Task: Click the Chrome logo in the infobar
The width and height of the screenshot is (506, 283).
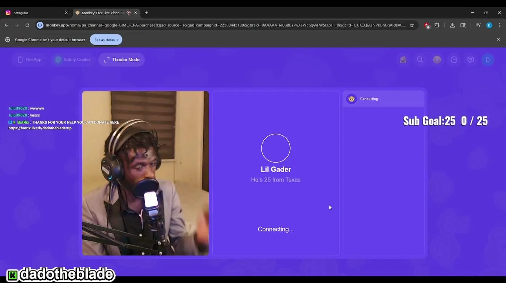Action: click(7, 40)
